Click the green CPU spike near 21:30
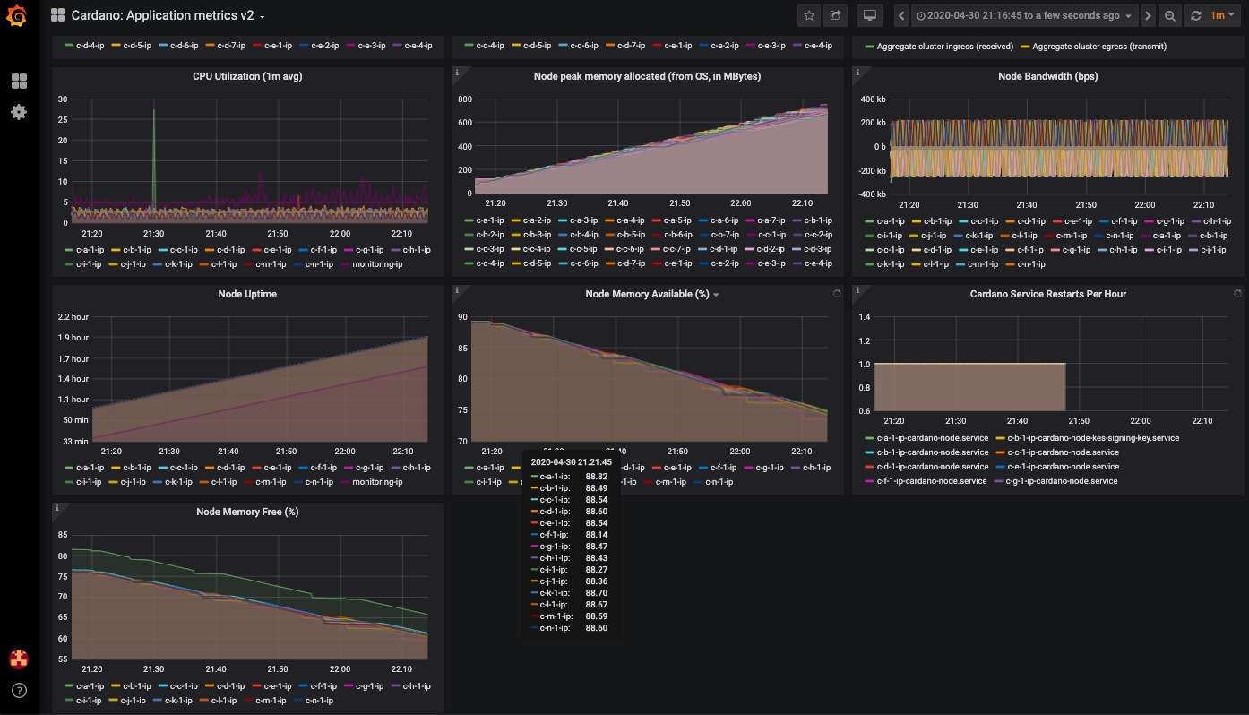The width and height of the screenshot is (1249, 715). pos(154,161)
